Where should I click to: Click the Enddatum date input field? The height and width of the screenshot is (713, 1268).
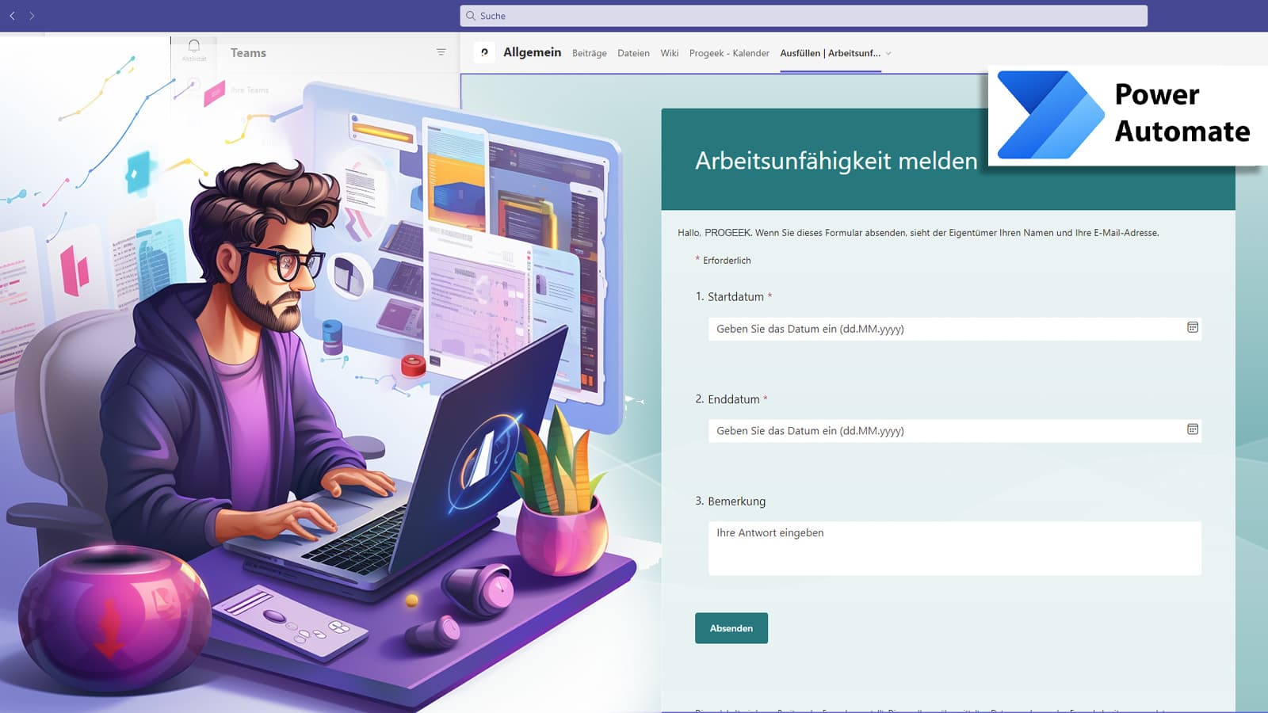[955, 431]
